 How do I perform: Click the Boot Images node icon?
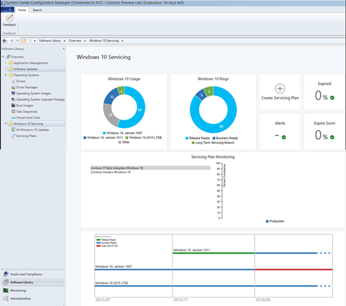pos(13,105)
